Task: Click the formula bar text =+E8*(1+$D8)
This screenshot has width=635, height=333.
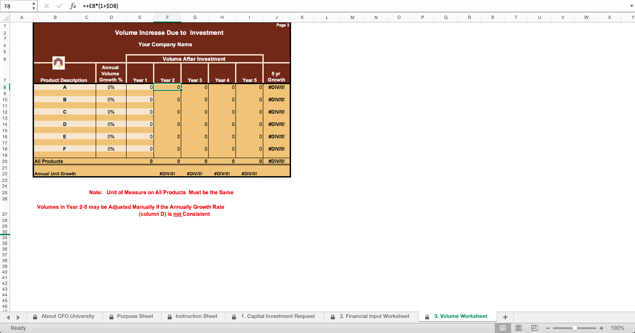Action: point(100,6)
